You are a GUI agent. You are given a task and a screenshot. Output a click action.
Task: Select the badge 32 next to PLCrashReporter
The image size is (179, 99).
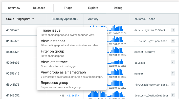tap(173, 84)
